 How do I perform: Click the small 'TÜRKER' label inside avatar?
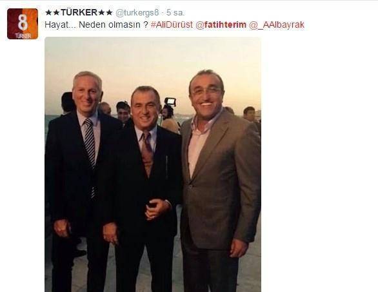[23, 36]
